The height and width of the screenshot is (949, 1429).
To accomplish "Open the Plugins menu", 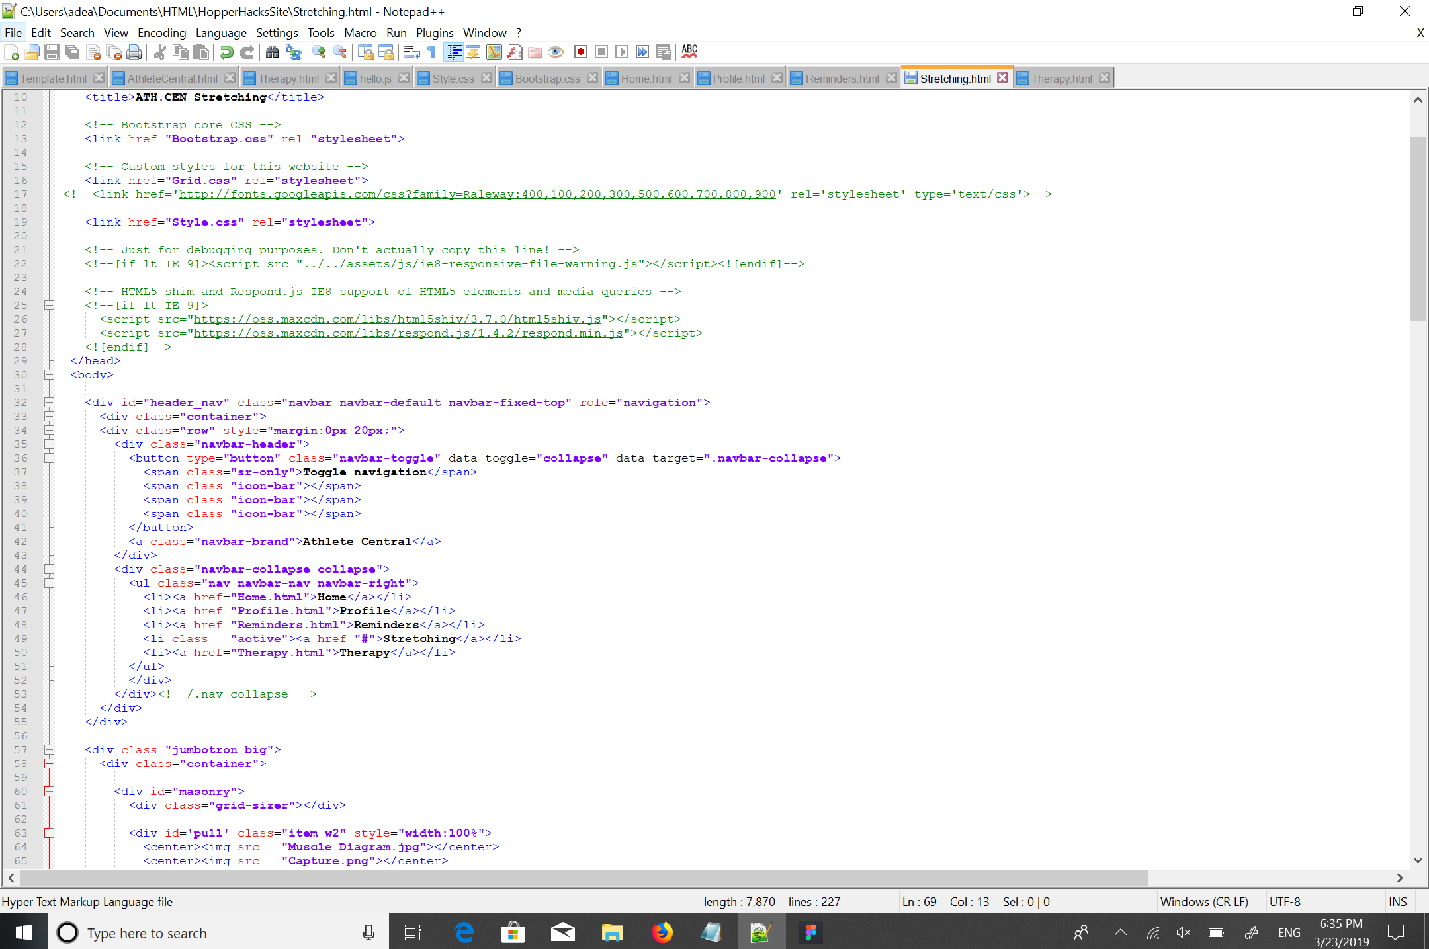I will (x=435, y=33).
